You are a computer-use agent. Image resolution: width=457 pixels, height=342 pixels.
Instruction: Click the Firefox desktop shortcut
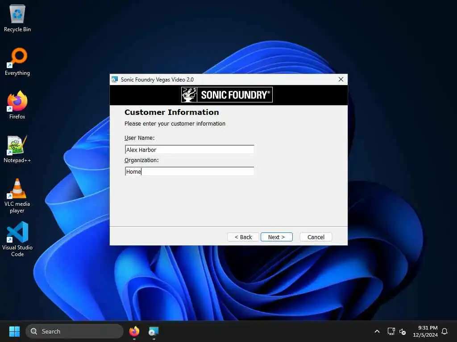point(17,105)
